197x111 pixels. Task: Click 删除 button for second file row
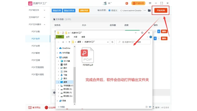(164, 38)
